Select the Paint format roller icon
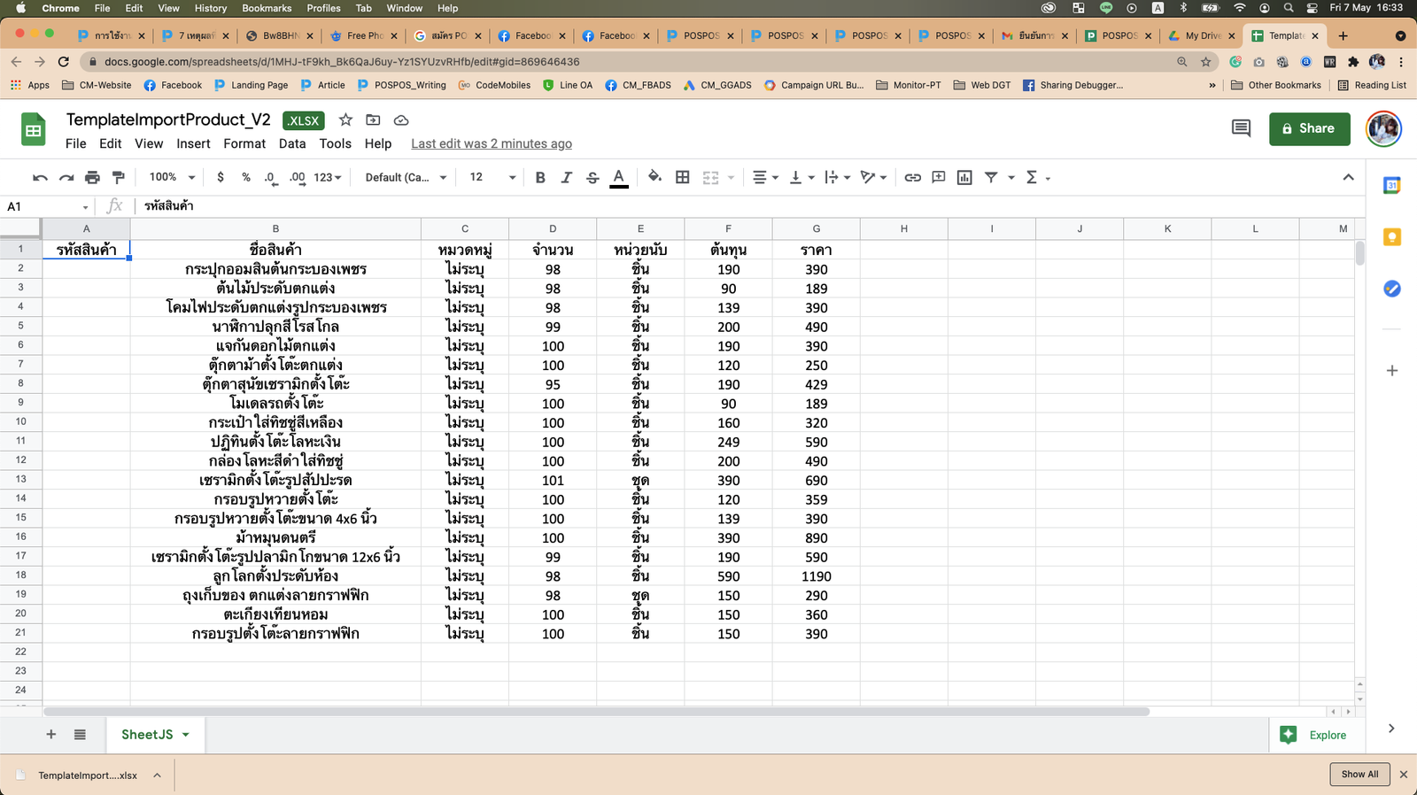This screenshot has width=1417, height=795. click(119, 178)
